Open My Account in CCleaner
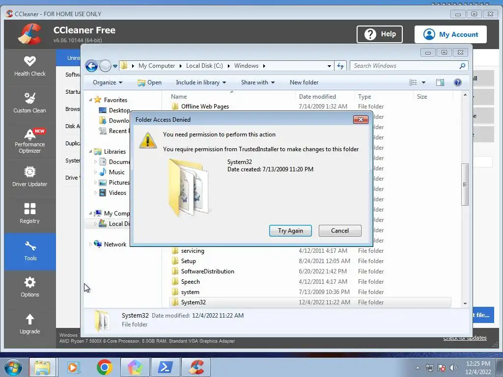The height and width of the screenshot is (377, 503). [450, 34]
